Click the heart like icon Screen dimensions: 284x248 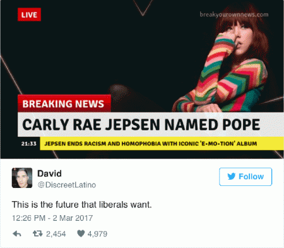[81, 233]
